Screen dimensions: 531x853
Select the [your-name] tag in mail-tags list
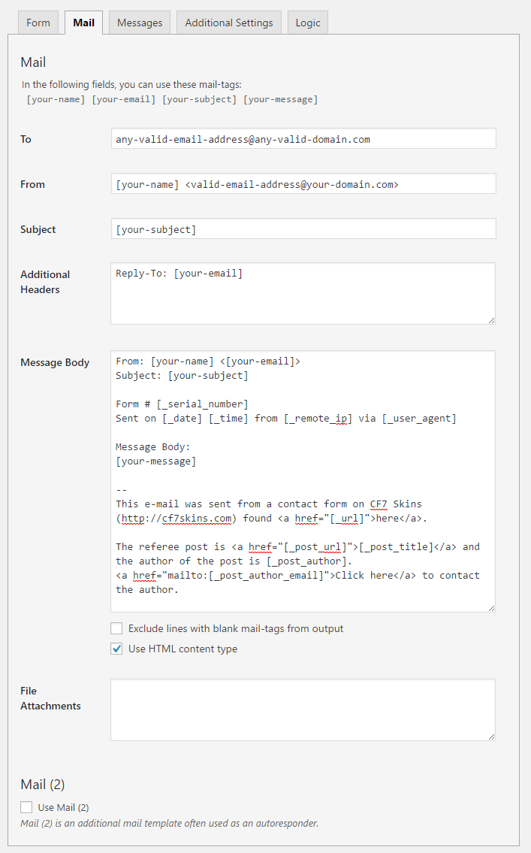pyautogui.click(x=56, y=99)
